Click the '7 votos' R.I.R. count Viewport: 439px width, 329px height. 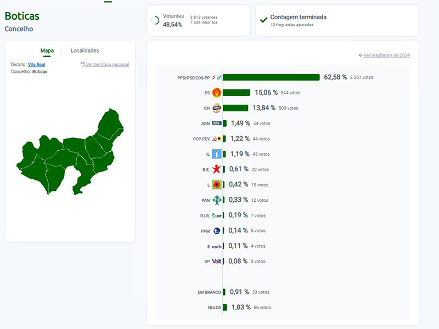[x=258, y=215]
